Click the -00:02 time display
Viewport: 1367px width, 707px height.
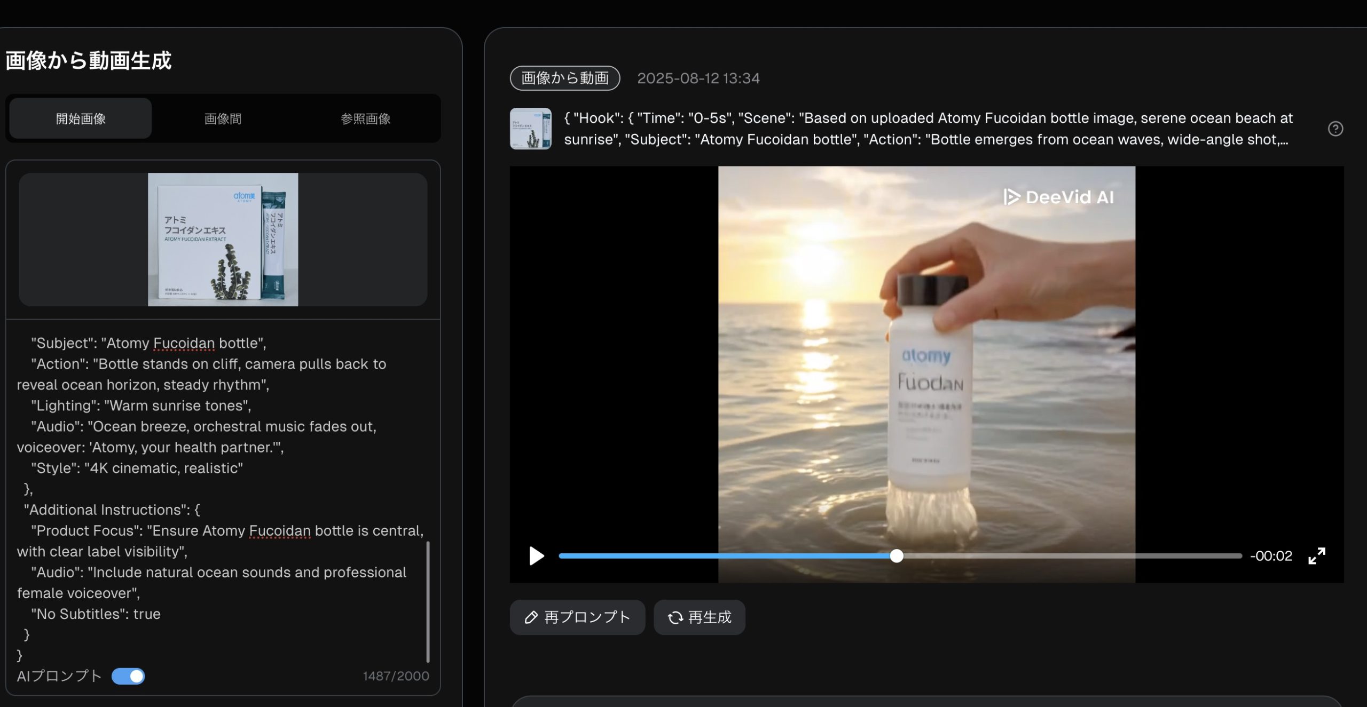click(x=1272, y=556)
